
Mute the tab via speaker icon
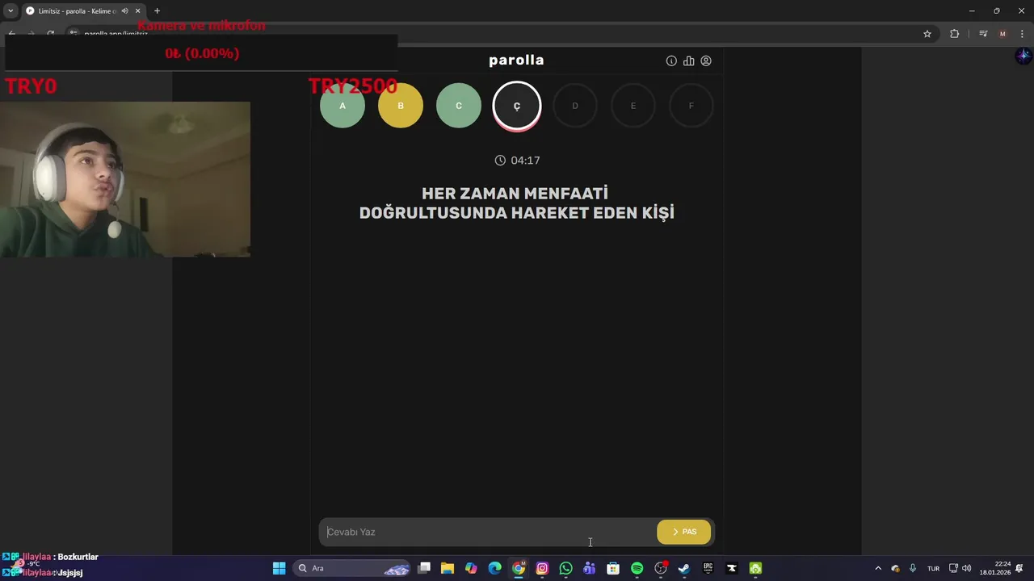click(125, 10)
